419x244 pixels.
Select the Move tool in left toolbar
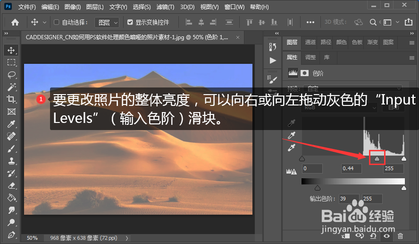(x=11, y=50)
